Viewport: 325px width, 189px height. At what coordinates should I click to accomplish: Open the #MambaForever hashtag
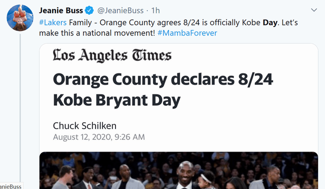click(187, 33)
